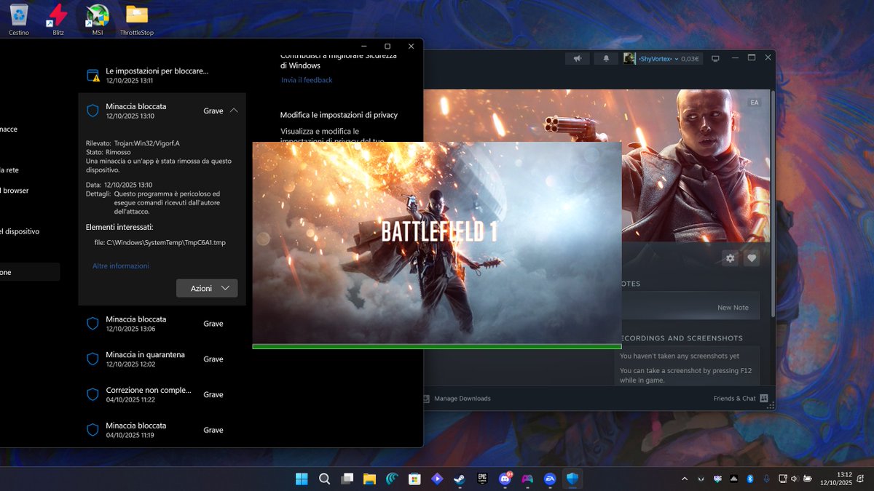Click shield icon of Correzione non comple...
Image resolution: width=874 pixels, height=491 pixels.
[92, 394]
